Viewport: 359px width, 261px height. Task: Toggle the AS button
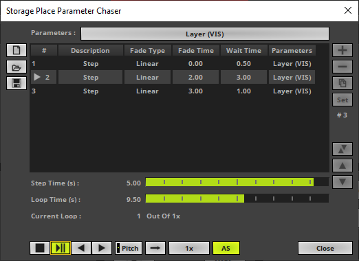tap(226, 248)
